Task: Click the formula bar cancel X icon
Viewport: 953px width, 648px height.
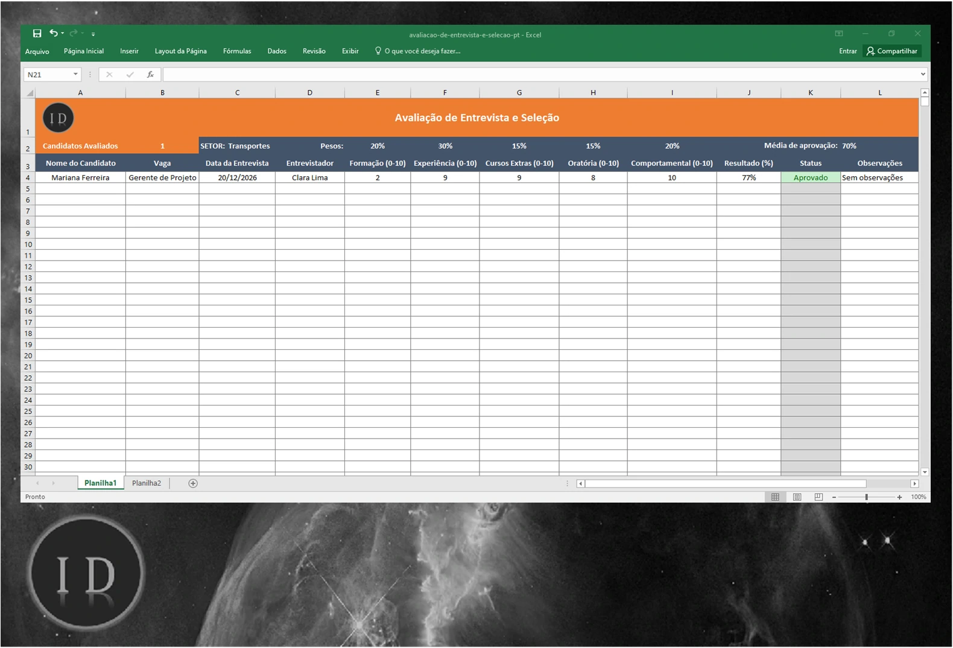Action: (109, 75)
